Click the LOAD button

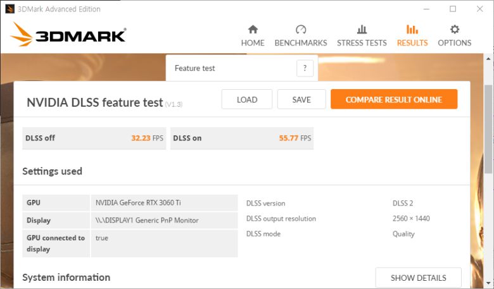point(247,99)
